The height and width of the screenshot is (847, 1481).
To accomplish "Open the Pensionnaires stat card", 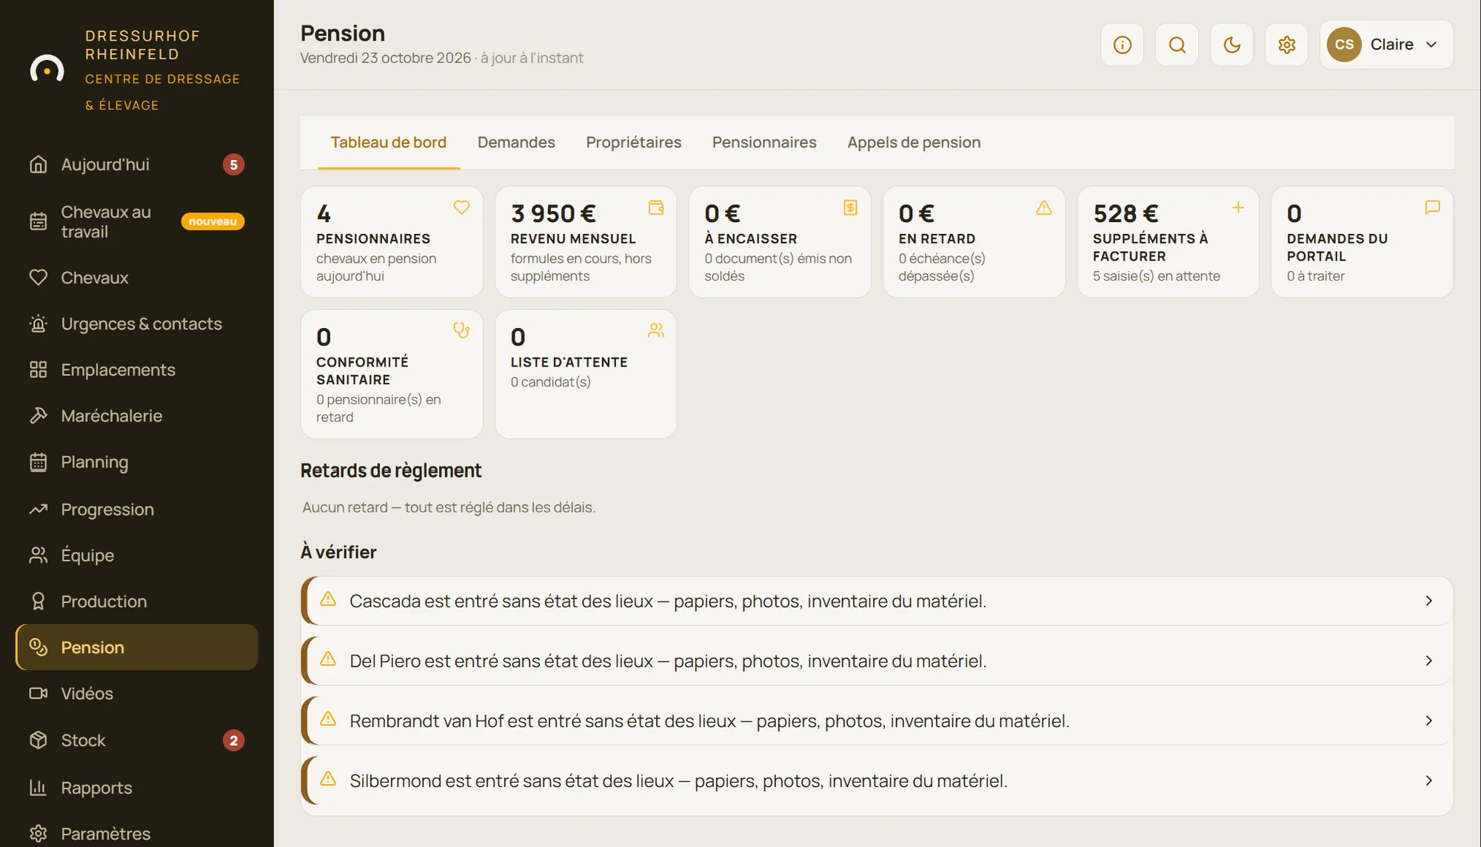I will [x=392, y=242].
